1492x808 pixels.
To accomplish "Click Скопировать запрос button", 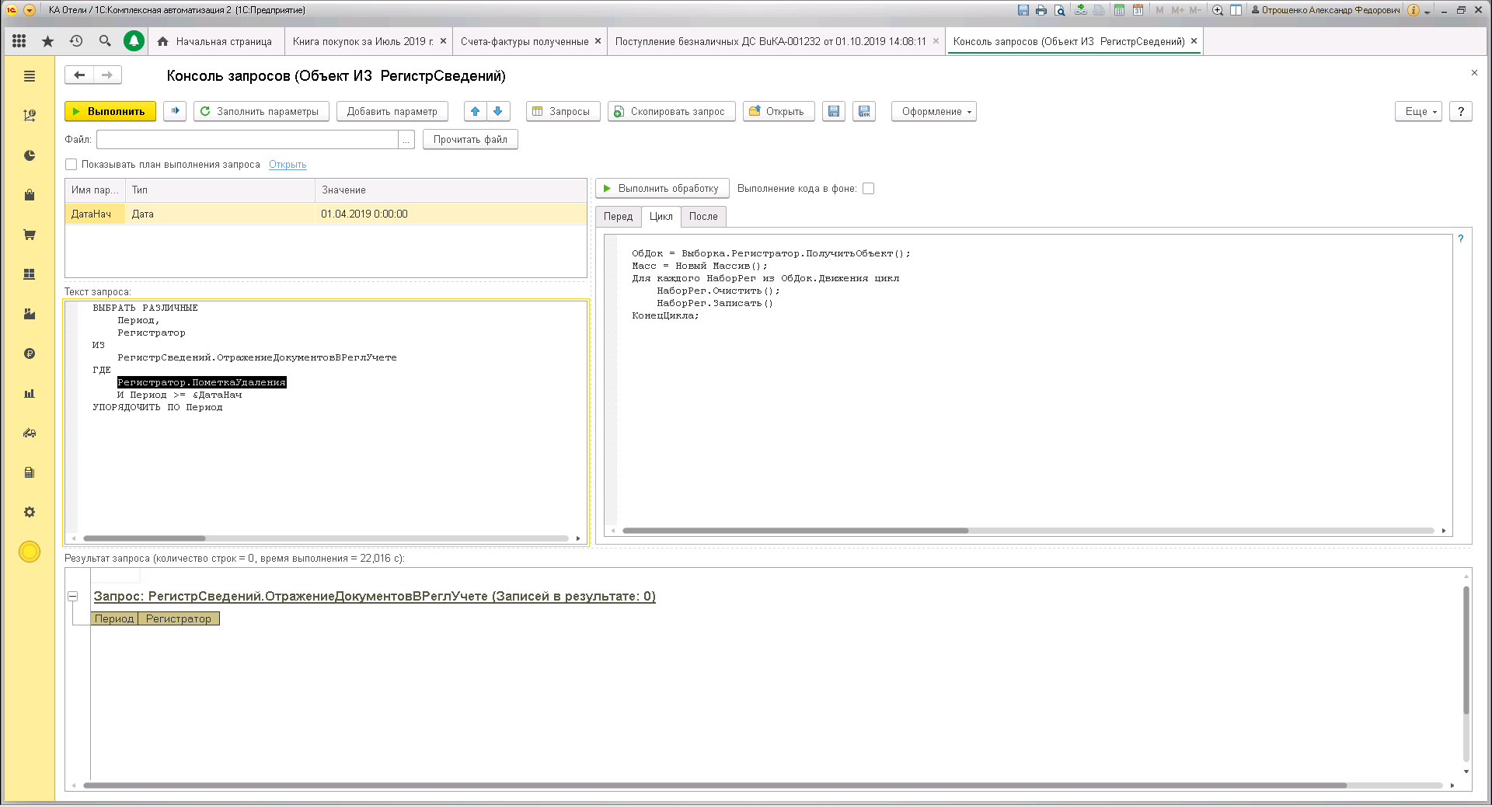I will (671, 111).
